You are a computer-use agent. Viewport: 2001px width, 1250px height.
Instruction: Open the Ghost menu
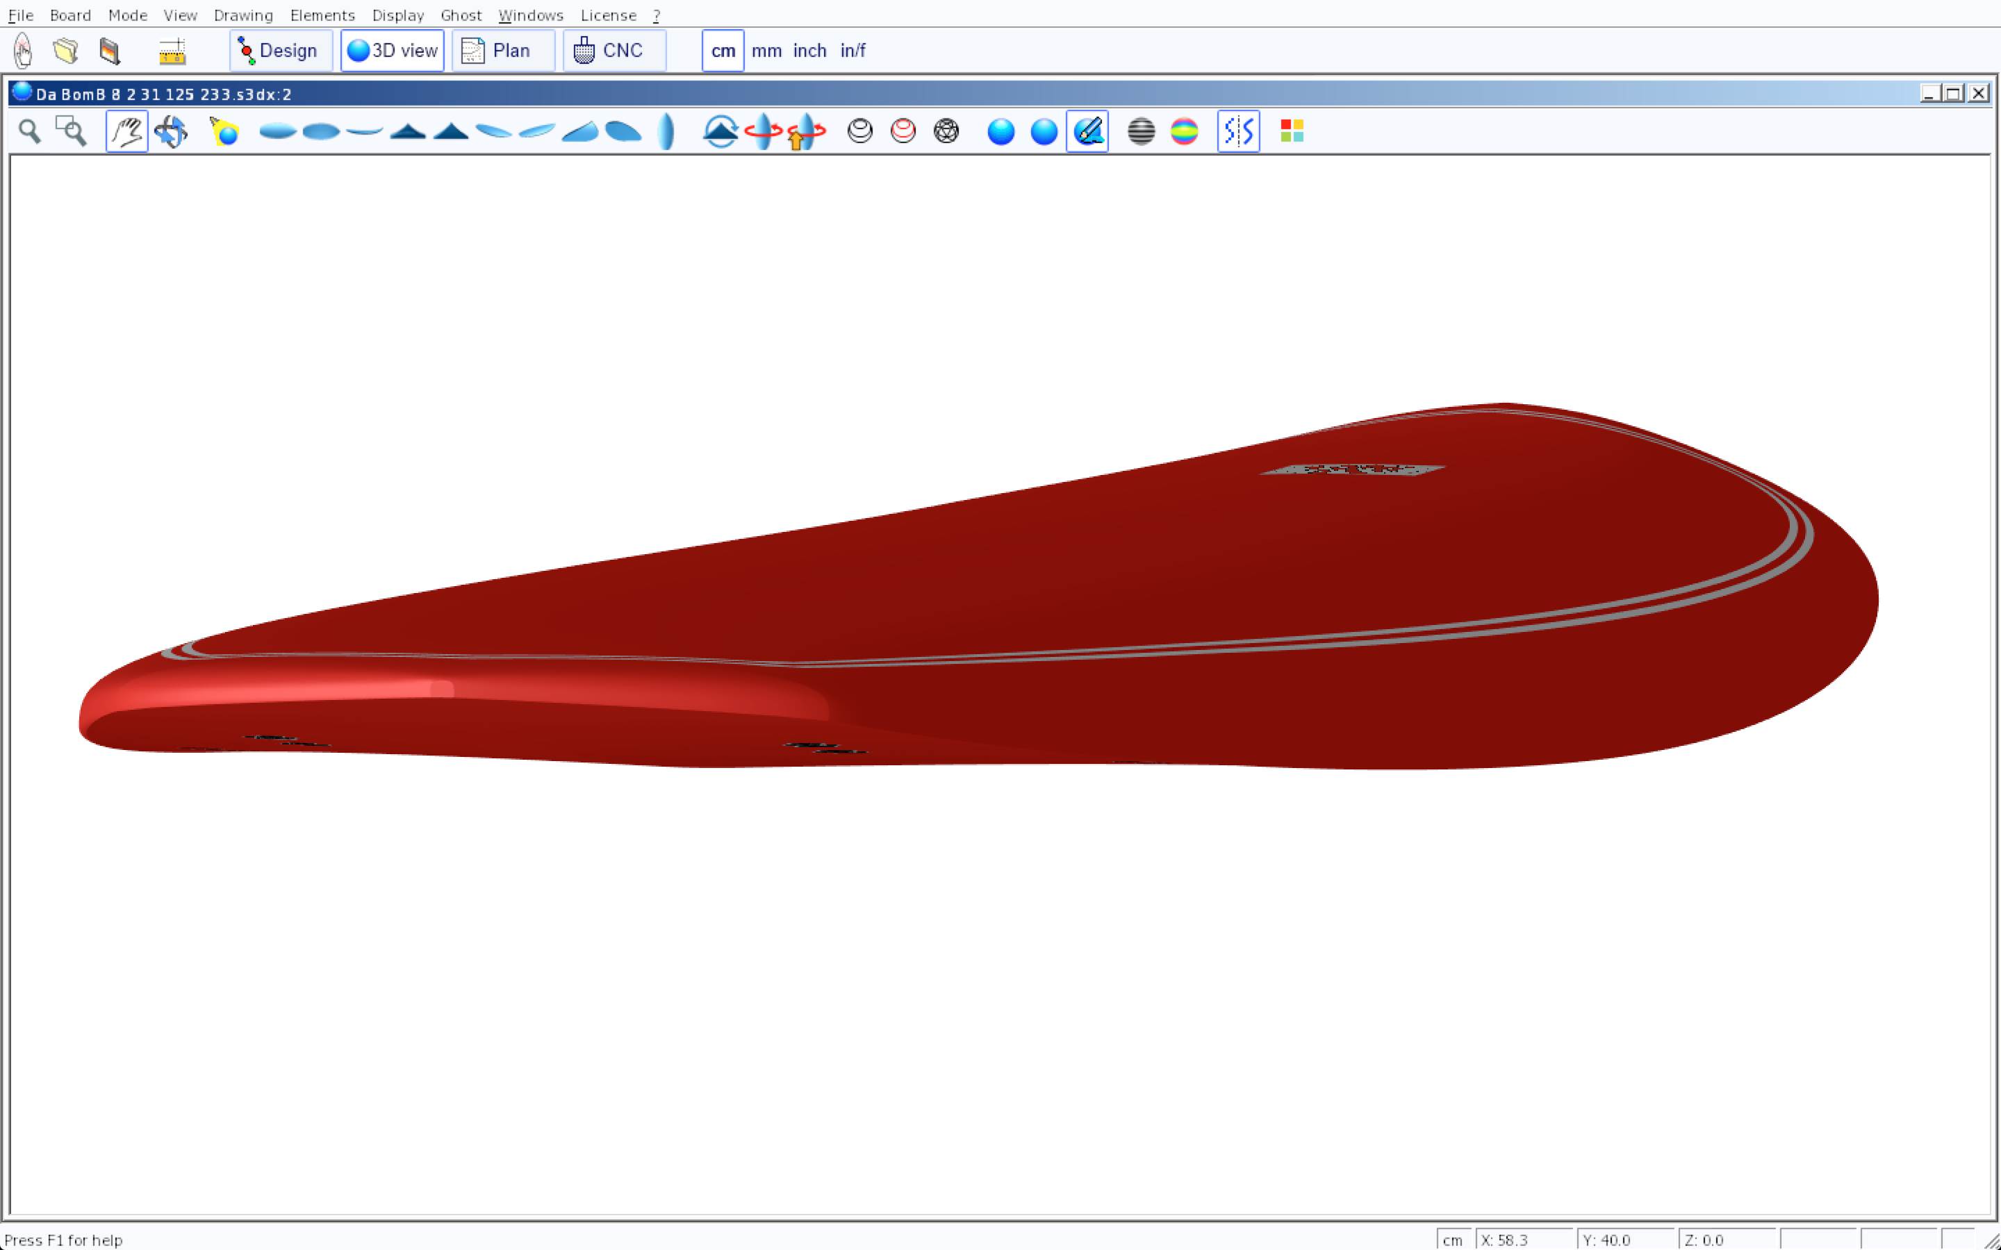[461, 15]
